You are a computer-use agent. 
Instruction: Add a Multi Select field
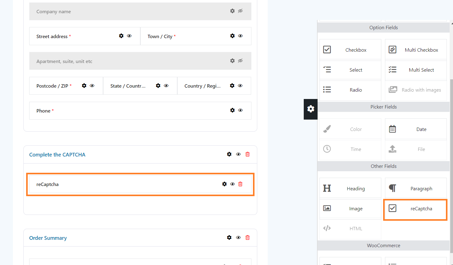pyautogui.click(x=416, y=70)
